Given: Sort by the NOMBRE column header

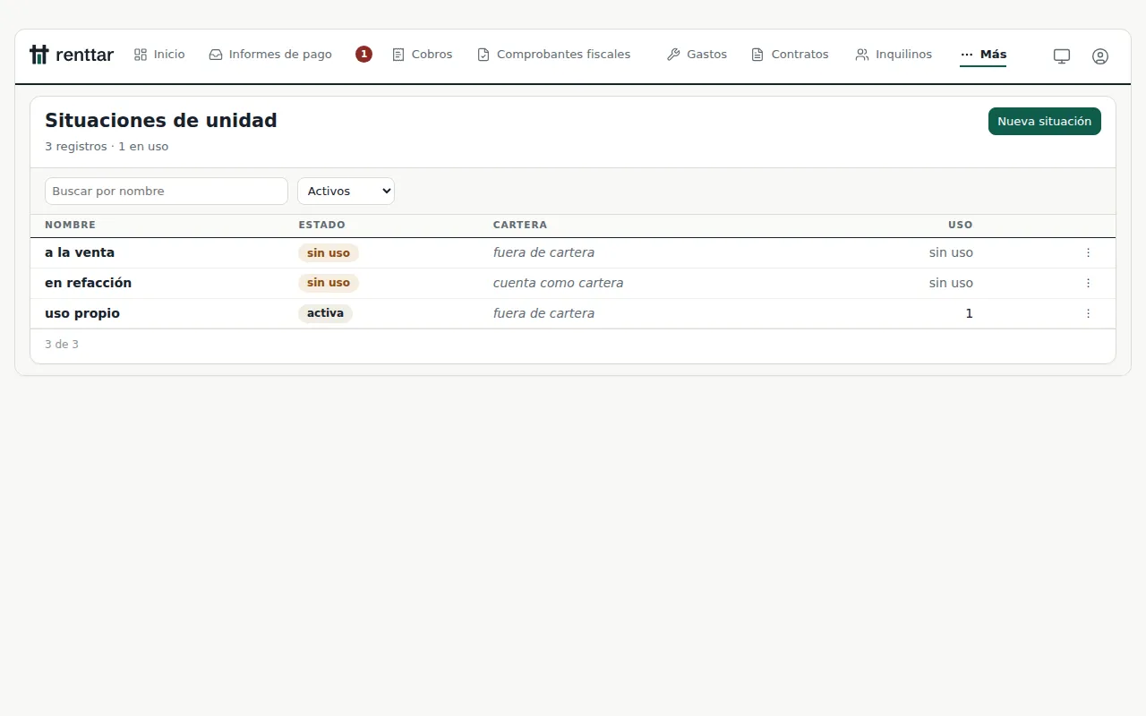Looking at the screenshot, I should point(70,225).
